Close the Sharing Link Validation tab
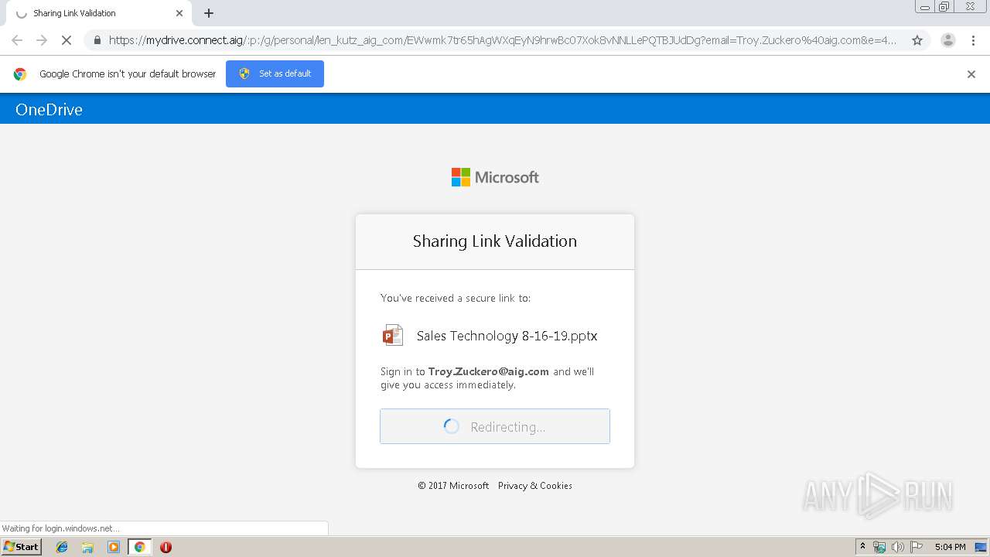The width and height of the screenshot is (990, 557). point(179,13)
